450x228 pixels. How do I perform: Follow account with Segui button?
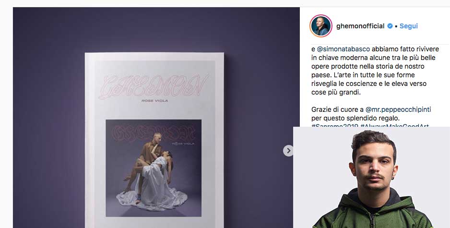(409, 26)
